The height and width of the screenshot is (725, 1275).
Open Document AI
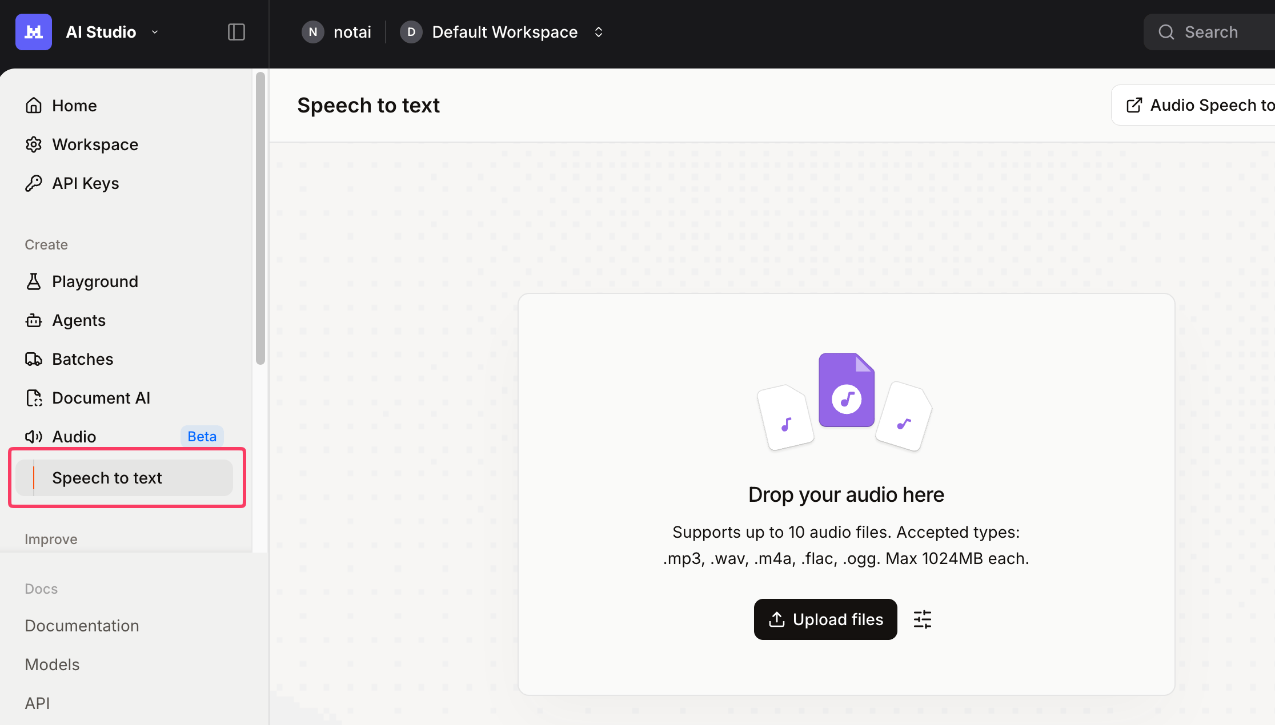[x=101, y=397]
